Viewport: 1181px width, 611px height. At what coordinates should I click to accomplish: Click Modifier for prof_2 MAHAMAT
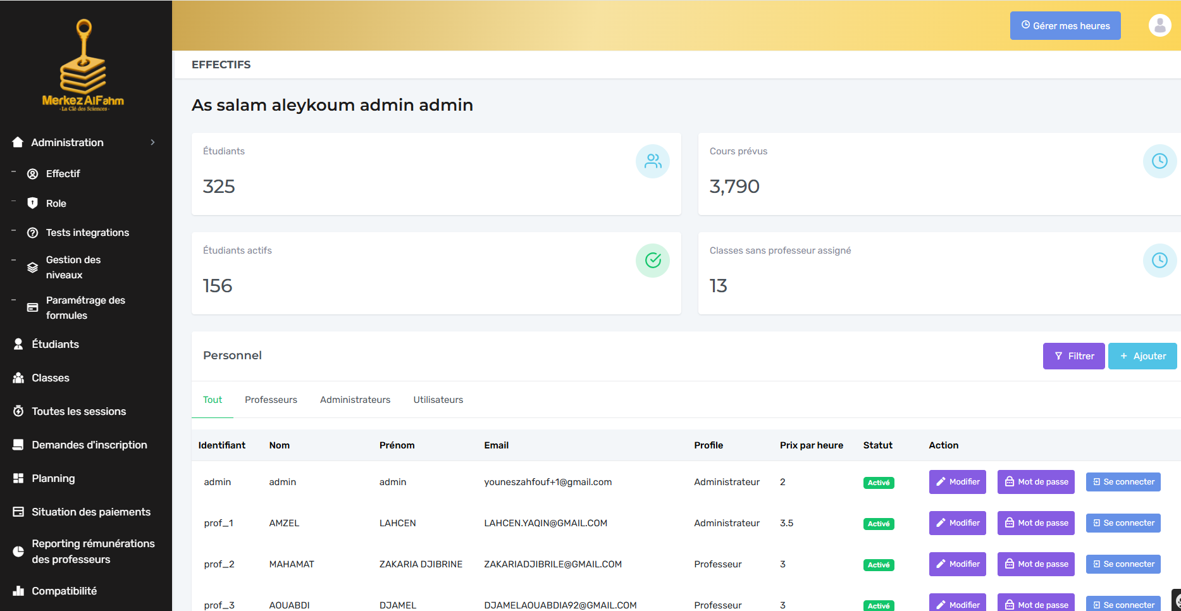coord(957,564)
